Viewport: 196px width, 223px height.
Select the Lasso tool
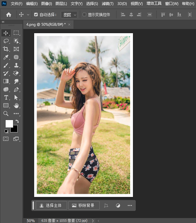point(6,41)
